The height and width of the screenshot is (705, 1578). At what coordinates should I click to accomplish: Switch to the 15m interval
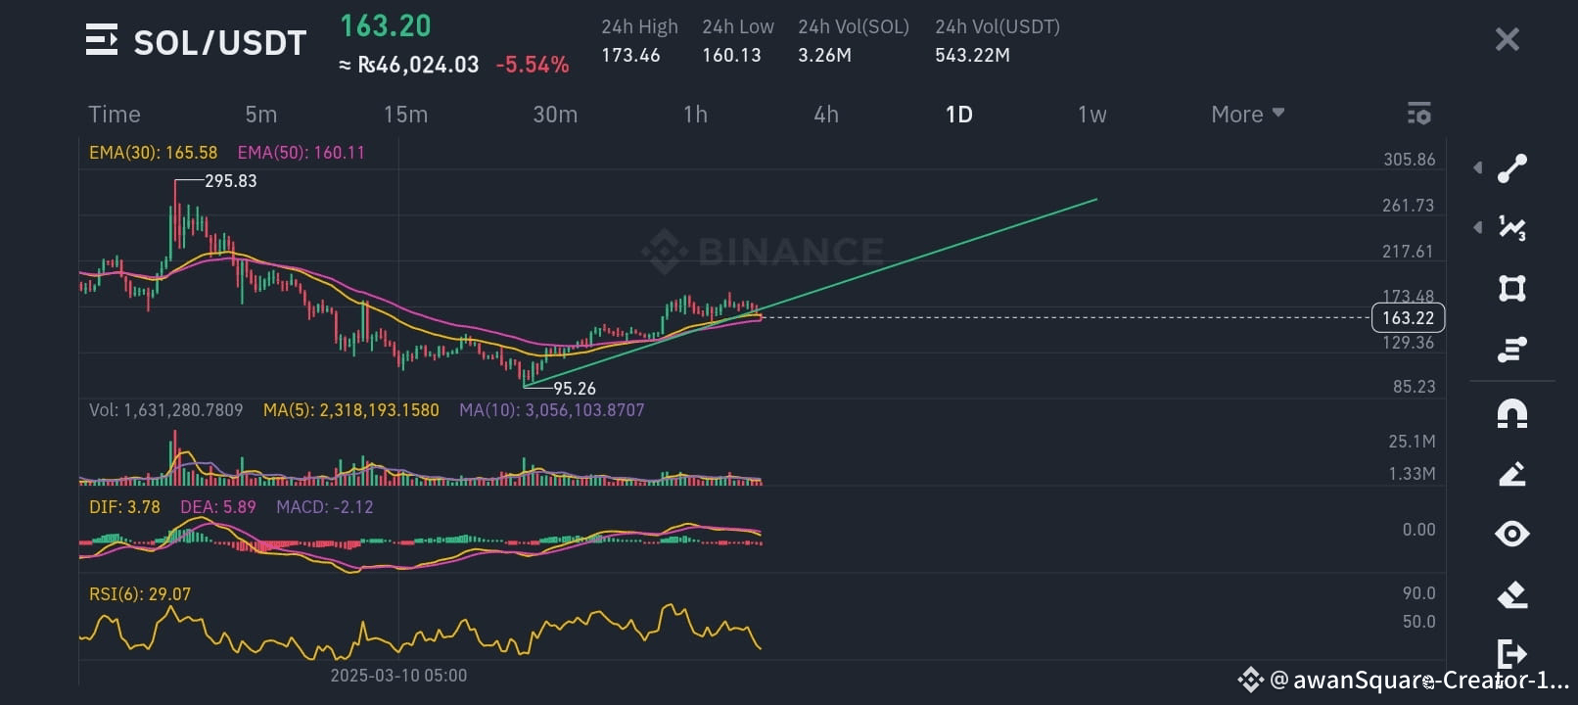click(405, 115)
